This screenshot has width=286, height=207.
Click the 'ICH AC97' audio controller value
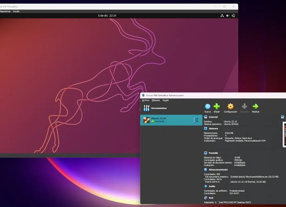pos(234,193)
